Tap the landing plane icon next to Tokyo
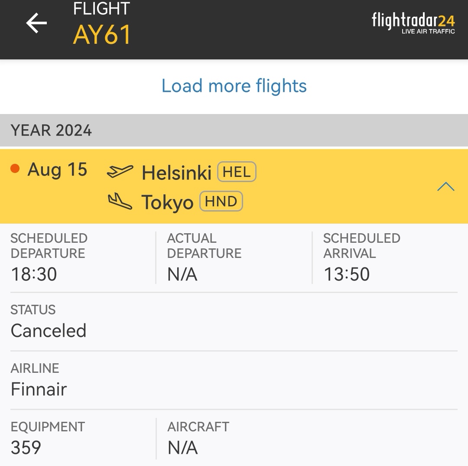The height and width of the screenshot is (466, 468). click(120, 201)
